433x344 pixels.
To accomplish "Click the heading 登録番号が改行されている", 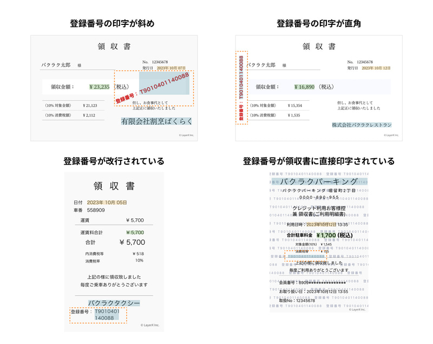I will pos(114,161).
